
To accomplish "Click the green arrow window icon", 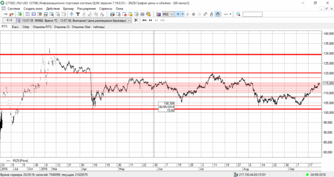I will coord(20,14).
